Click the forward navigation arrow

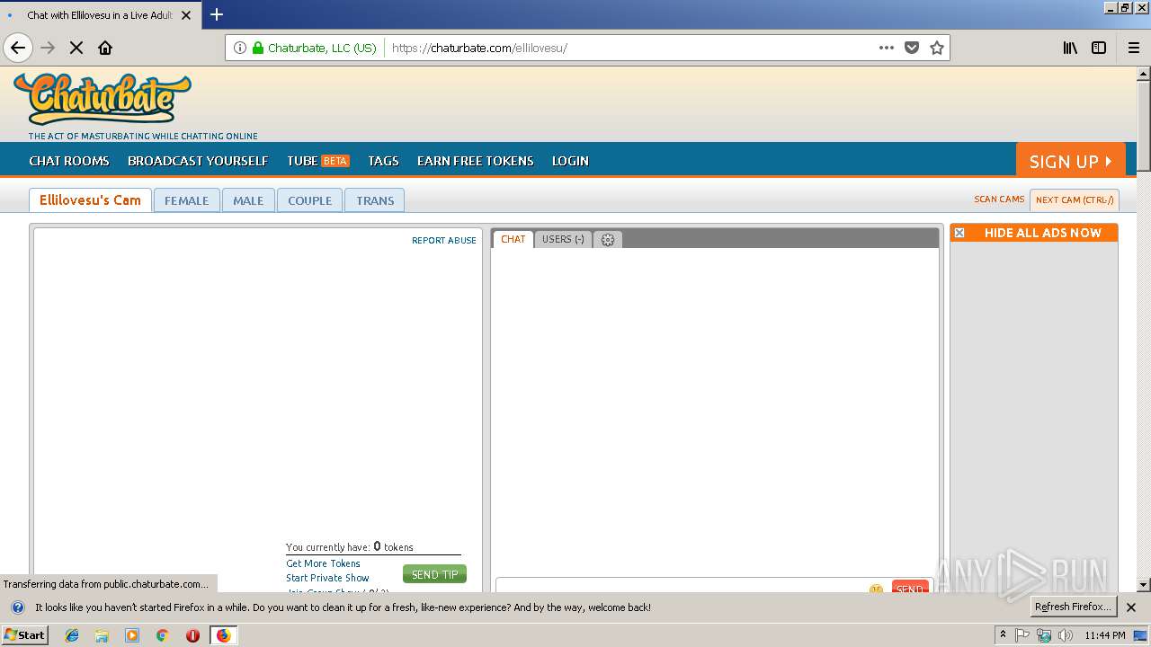click(48, 48)
